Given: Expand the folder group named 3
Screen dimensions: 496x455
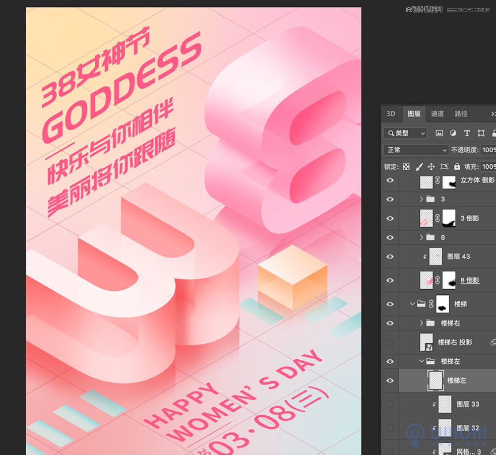Looking at the screenshot, I should [422, 199].
